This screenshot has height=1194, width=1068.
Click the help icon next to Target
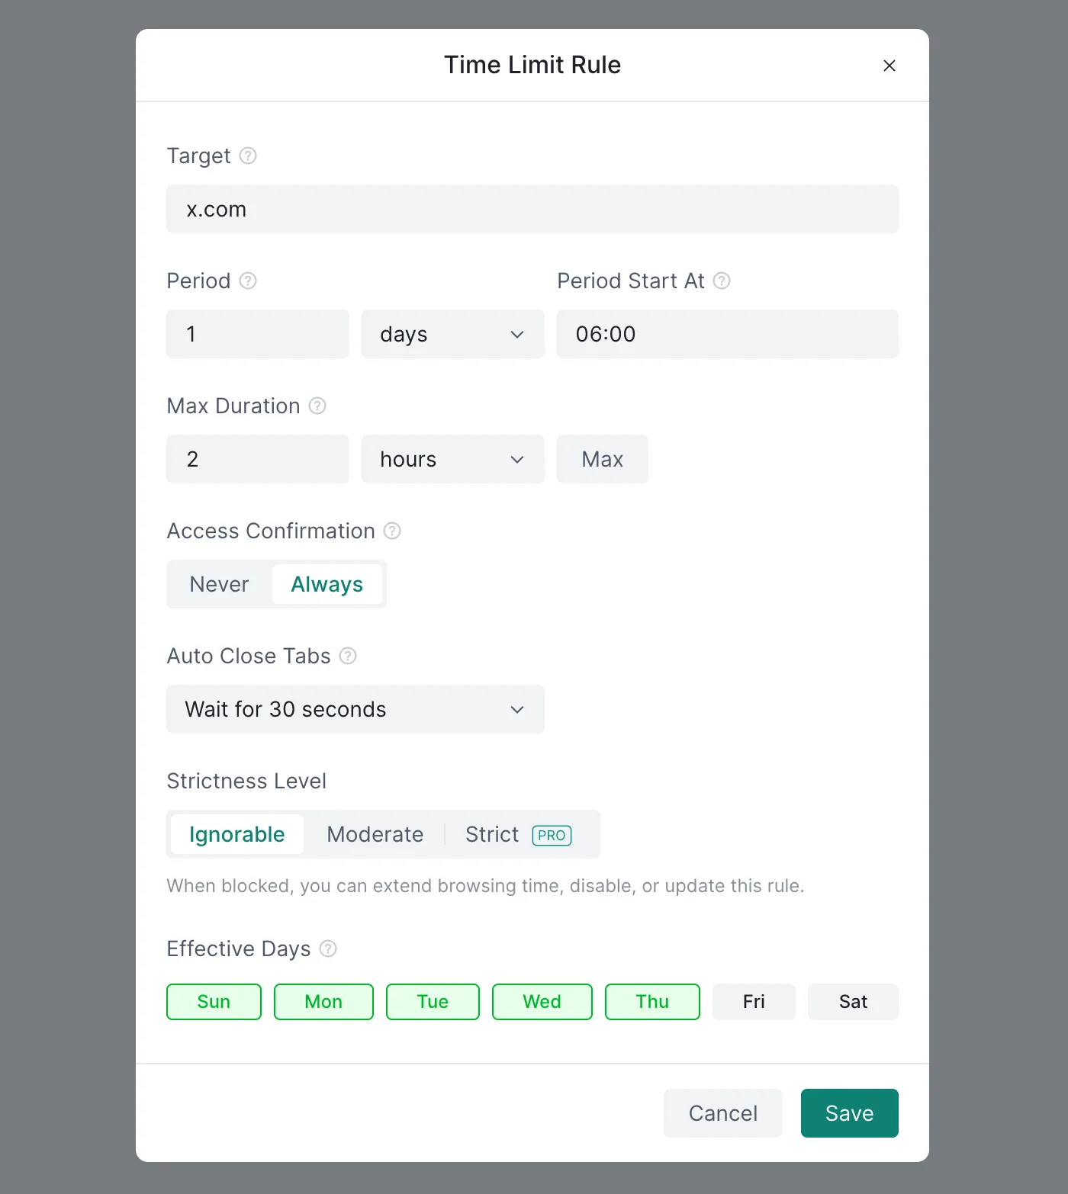(248, 156)
